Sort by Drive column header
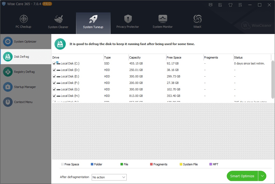This screenshot has width=275, height=184. point(78,57)
